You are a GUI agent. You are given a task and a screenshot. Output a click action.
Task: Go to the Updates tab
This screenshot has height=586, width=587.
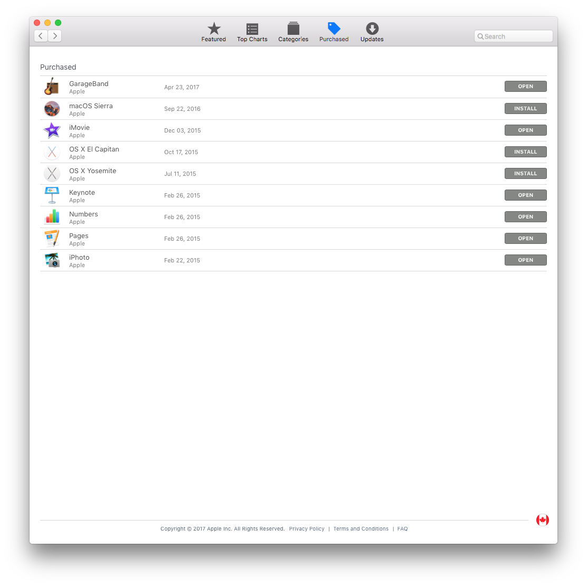[x=372, y=32]
